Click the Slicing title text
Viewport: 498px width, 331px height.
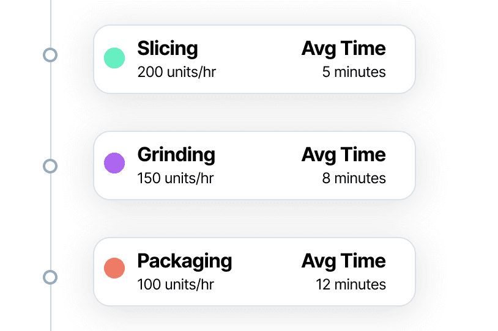point(168,49)
